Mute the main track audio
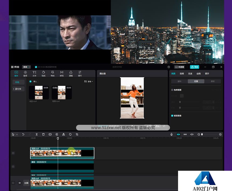232x191 pixels. pyautogui.click(x=20, y=183)
